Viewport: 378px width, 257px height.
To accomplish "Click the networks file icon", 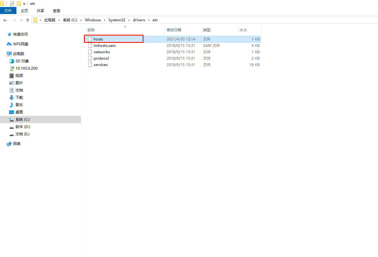I will [x=90, y=52].
